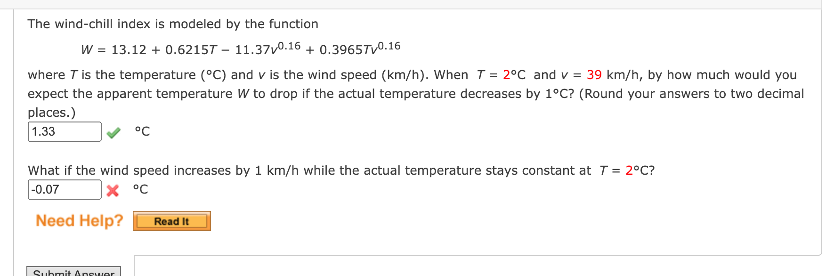Viewport: 826px width, 276px height.
Task: Click the wind-chill formula for W
Action: tap(239, 48)
